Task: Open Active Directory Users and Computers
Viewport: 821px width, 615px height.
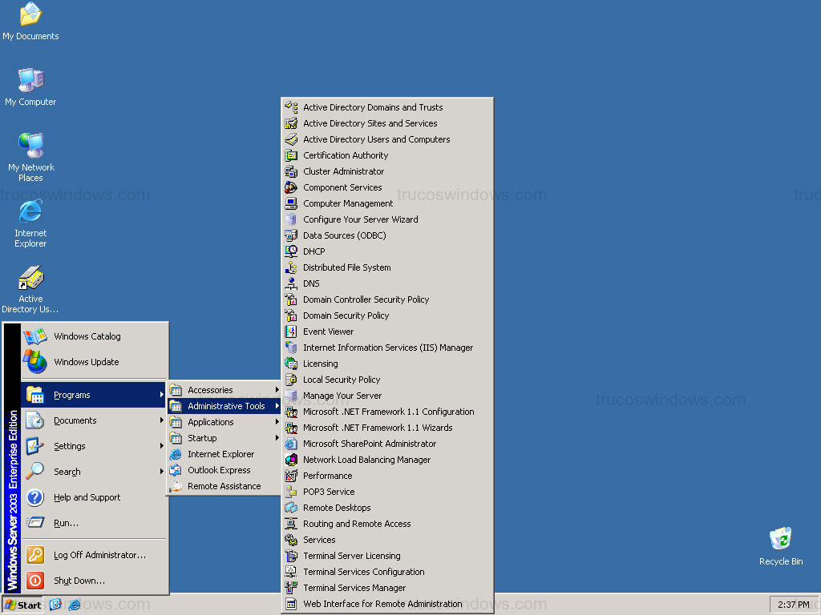Action: (x=377, y=139)
